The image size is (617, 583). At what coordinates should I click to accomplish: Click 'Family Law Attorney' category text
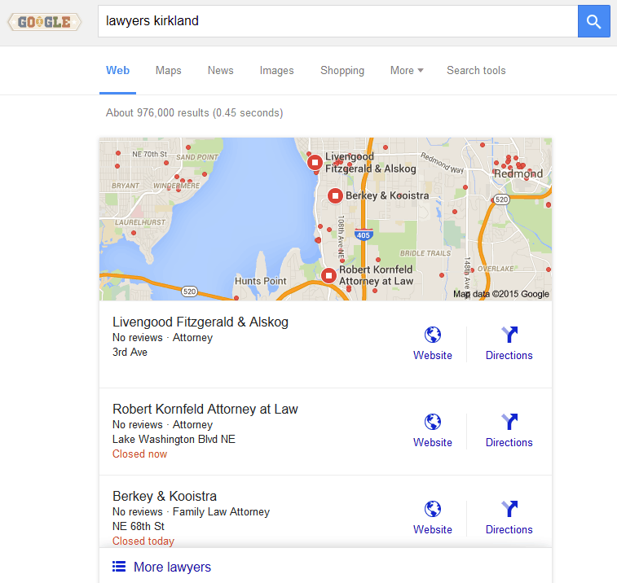[221, 512]
